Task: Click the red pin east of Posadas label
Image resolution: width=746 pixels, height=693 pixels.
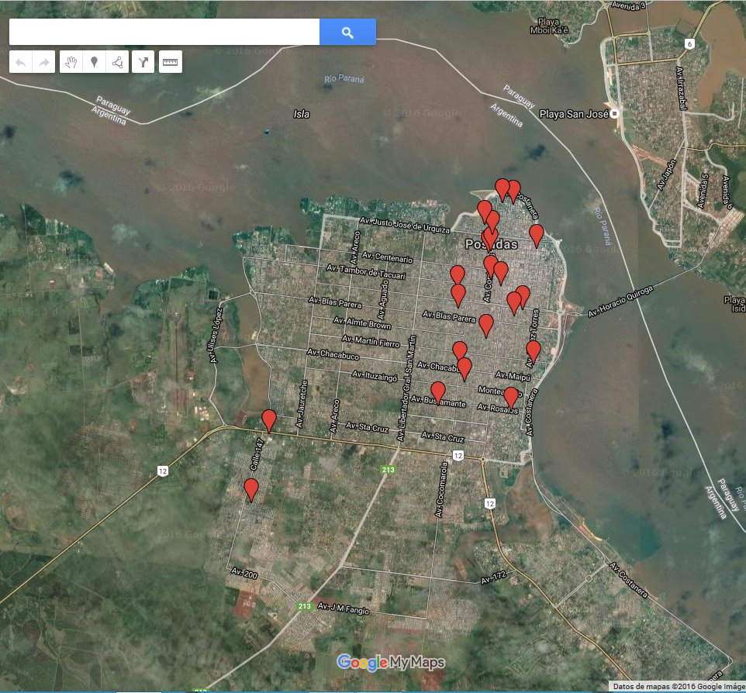Action: (536, 235)
